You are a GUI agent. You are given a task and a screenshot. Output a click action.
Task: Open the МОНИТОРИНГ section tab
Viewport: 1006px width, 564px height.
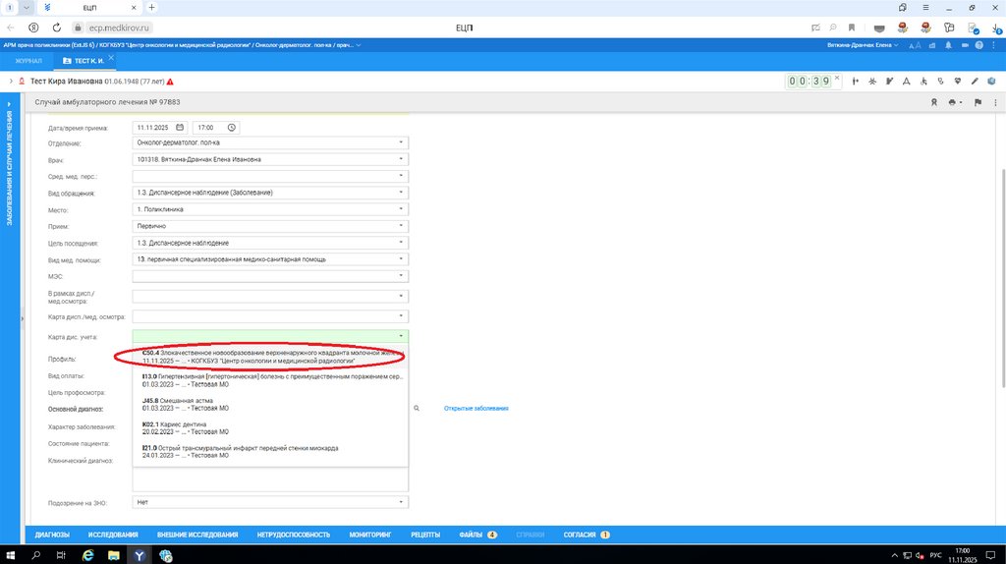coord(370,535)
